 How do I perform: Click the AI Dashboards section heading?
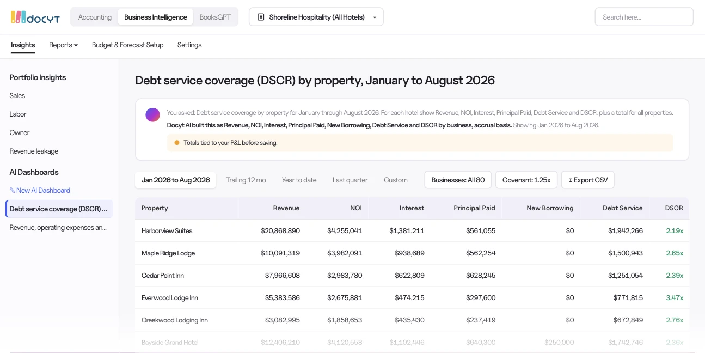[34, 172]
